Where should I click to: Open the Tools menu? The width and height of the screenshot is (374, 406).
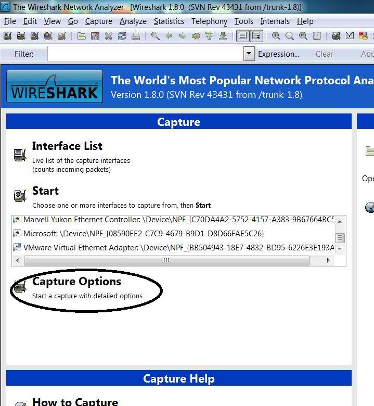244,21
